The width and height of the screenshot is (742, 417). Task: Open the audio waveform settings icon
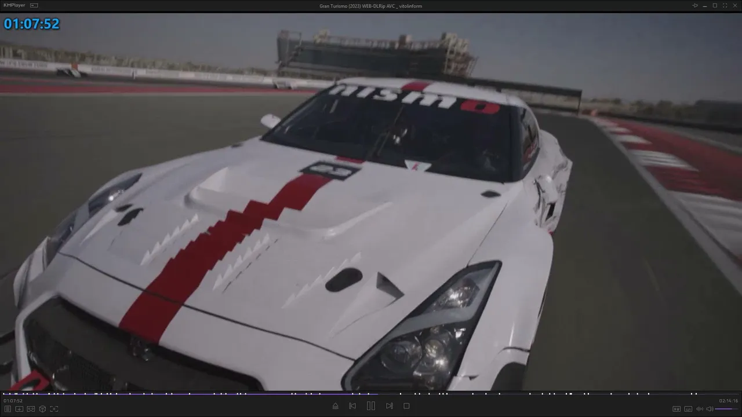click(699, 409)
